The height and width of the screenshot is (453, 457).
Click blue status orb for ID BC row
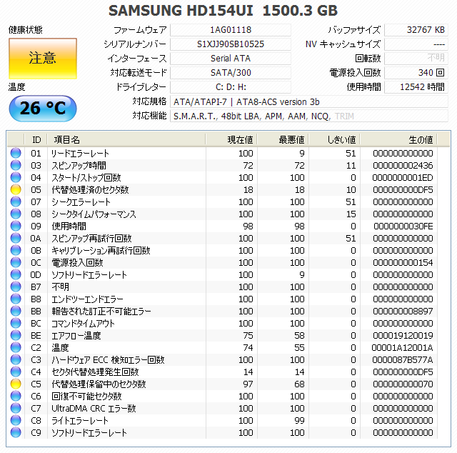click(16, 323)
